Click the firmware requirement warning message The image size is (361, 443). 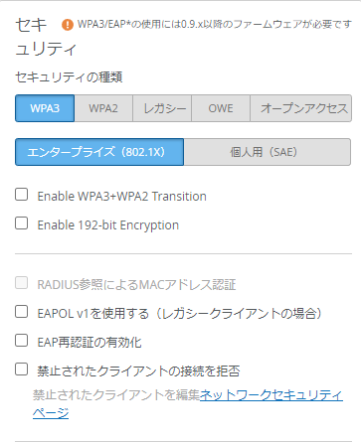coord(215,24)
